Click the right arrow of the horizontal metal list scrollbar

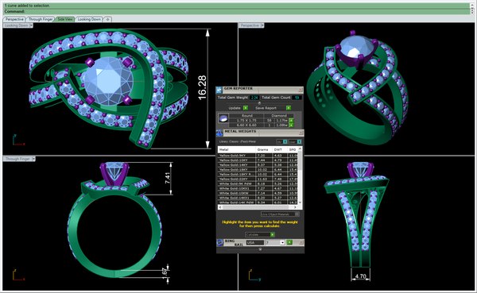(x=295, y=207)
